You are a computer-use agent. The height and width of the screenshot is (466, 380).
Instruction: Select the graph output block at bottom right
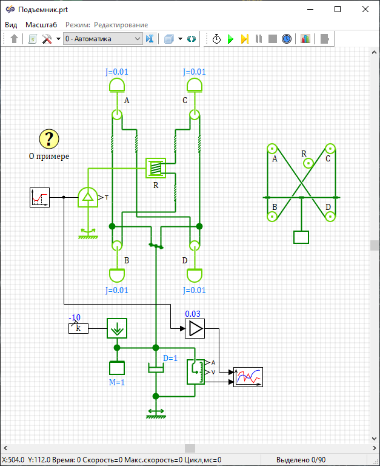pyautogui.click(x=248, y=377)
